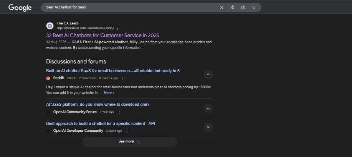Open three-dot menu for OpenAI Developer Community

click(127, 131)
